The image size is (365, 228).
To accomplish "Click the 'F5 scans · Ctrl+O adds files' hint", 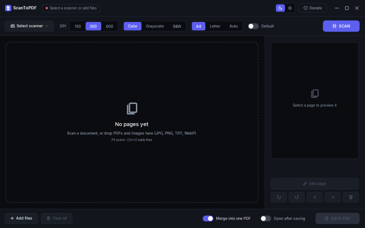I will [x=132, y=140].
